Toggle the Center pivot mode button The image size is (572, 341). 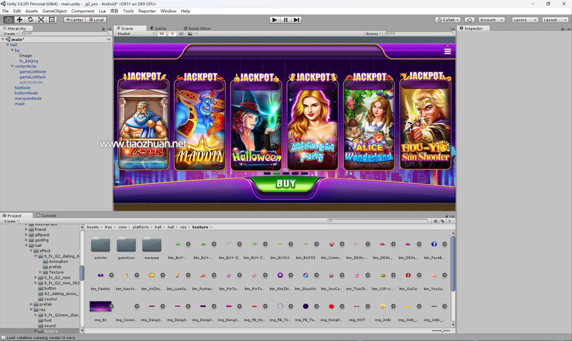pyautogui.click(x=75, y=20)
